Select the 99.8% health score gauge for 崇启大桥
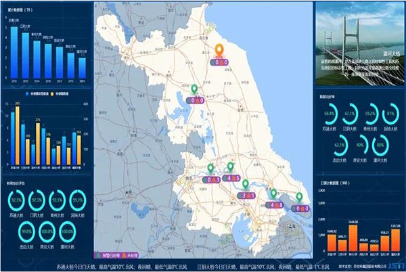 click(27, 230)
